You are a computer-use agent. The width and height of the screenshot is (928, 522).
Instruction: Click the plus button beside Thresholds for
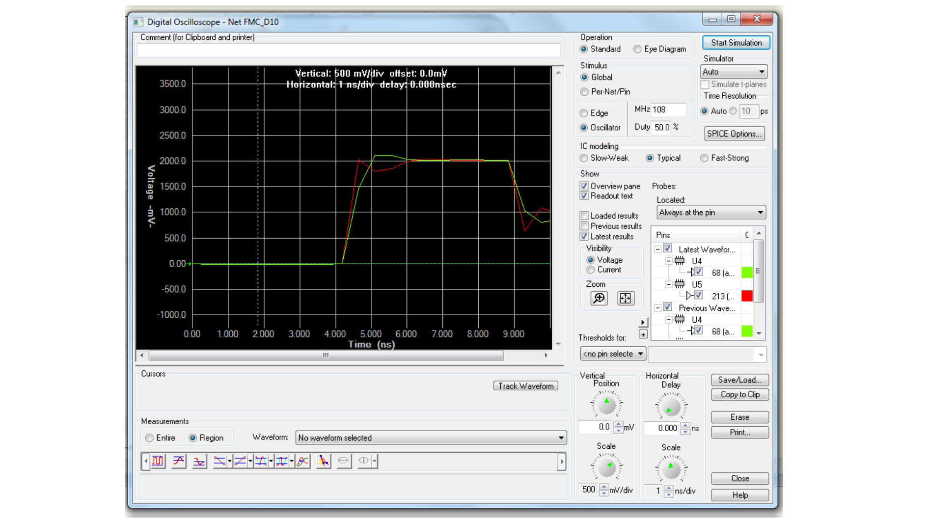[x=643, y=334]
